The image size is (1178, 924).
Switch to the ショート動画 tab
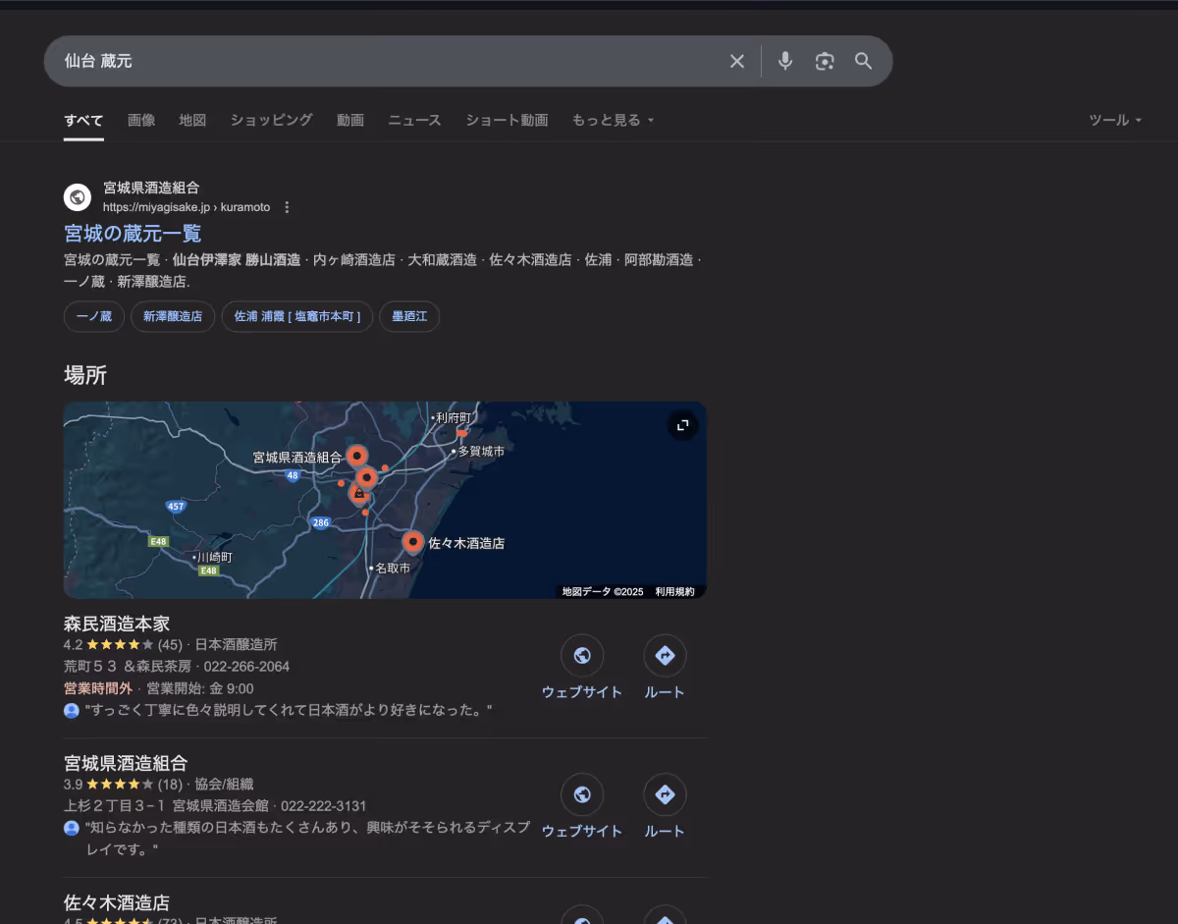507,120
